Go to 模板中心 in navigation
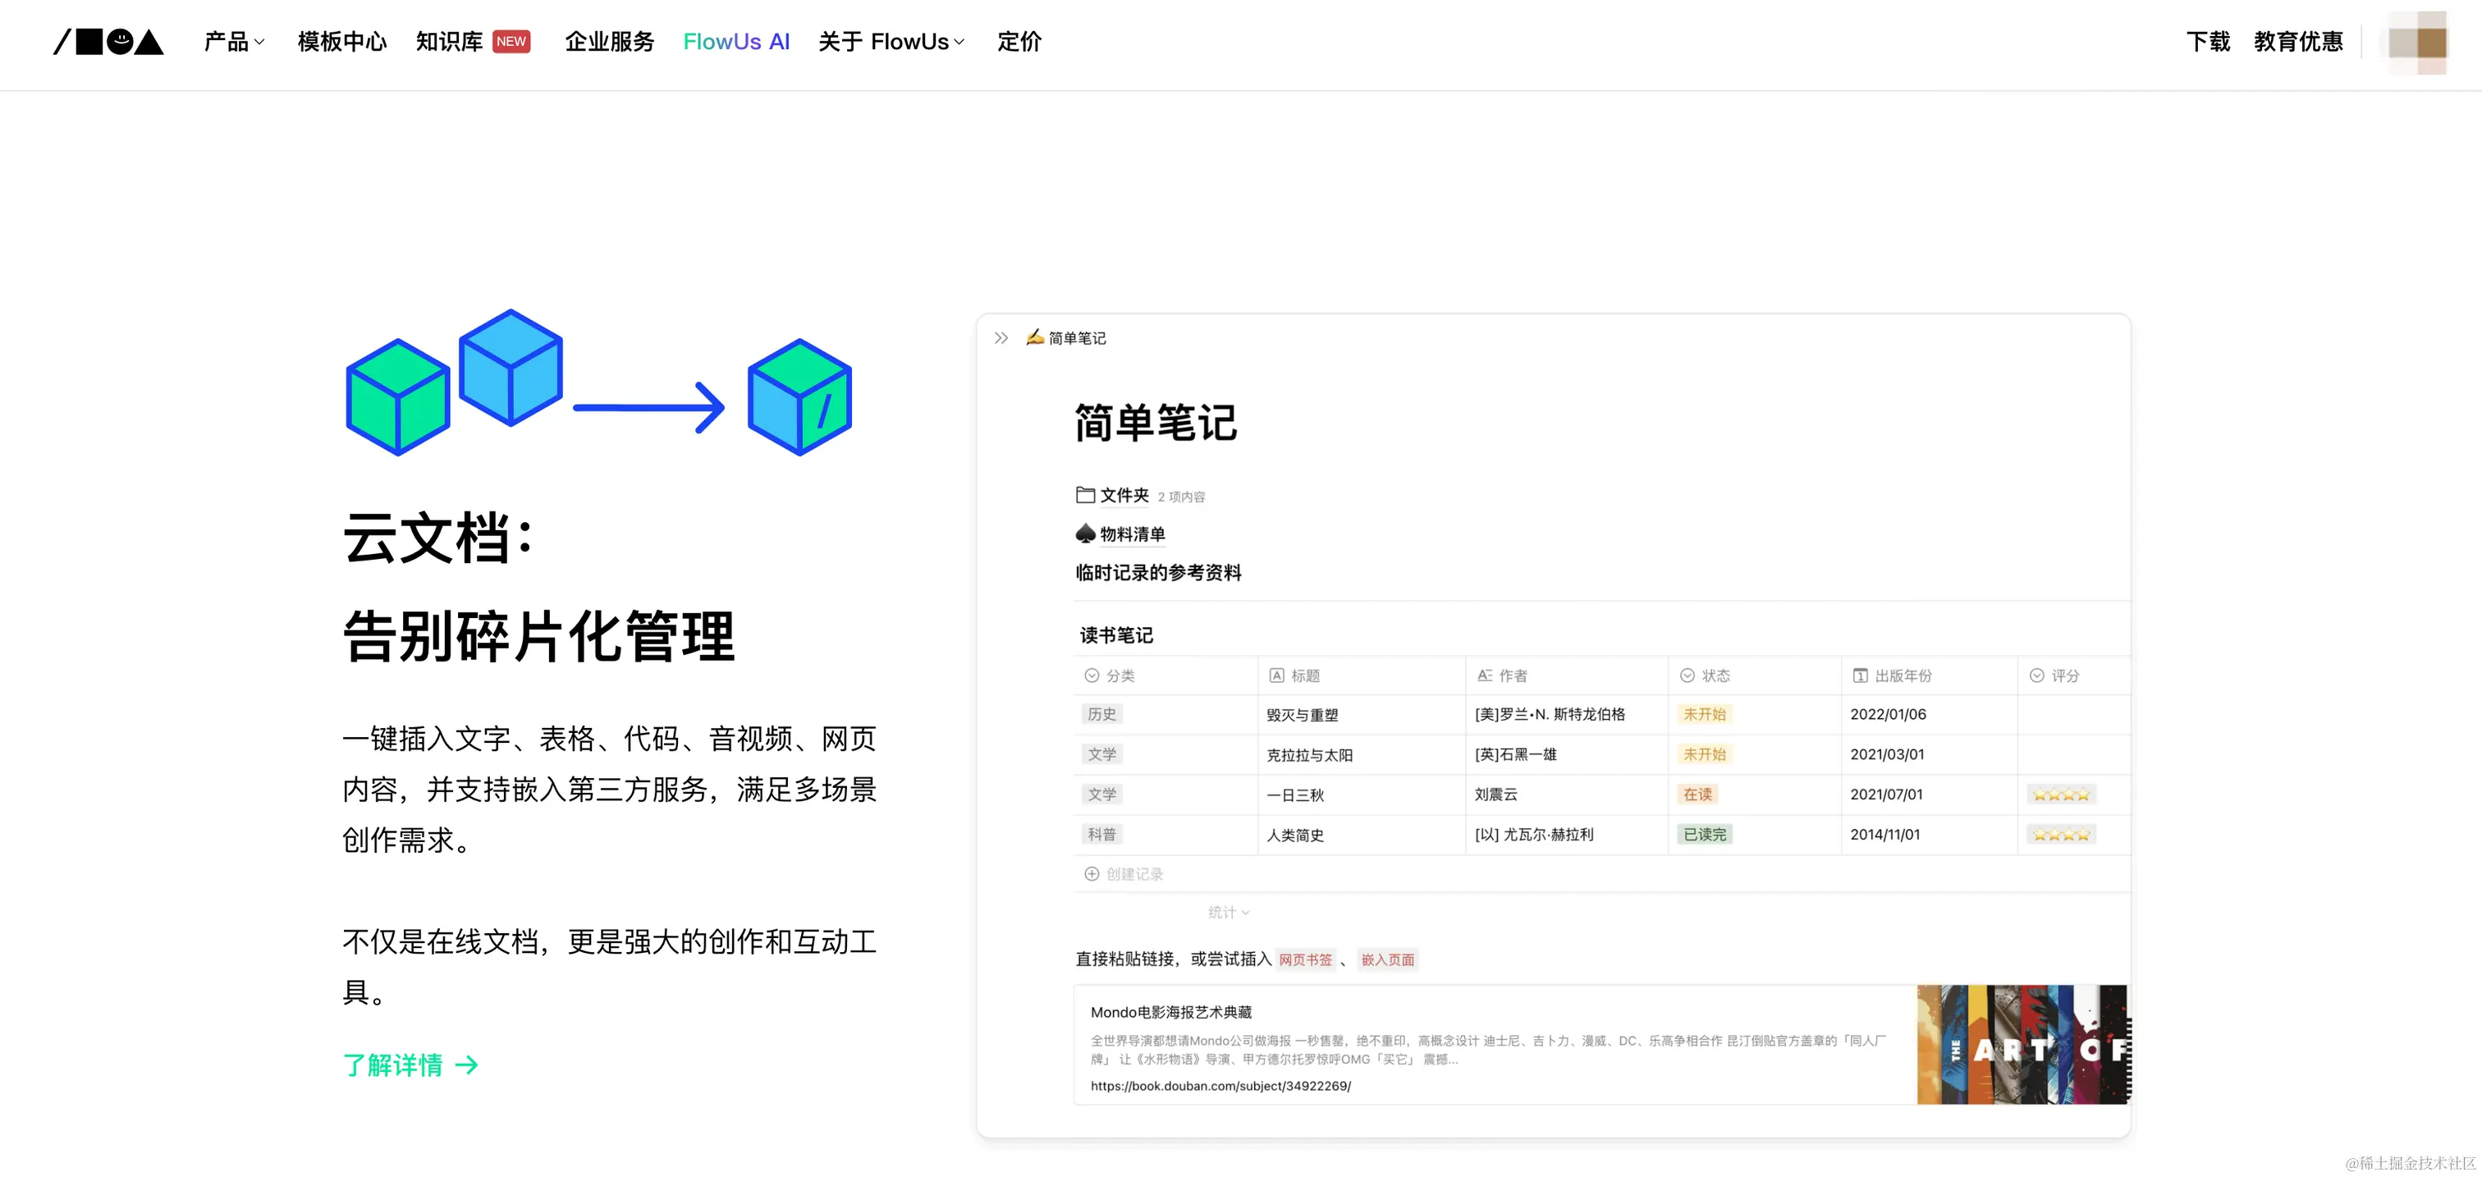This screenshot has width=2482, height=1177. pos(342,41)
